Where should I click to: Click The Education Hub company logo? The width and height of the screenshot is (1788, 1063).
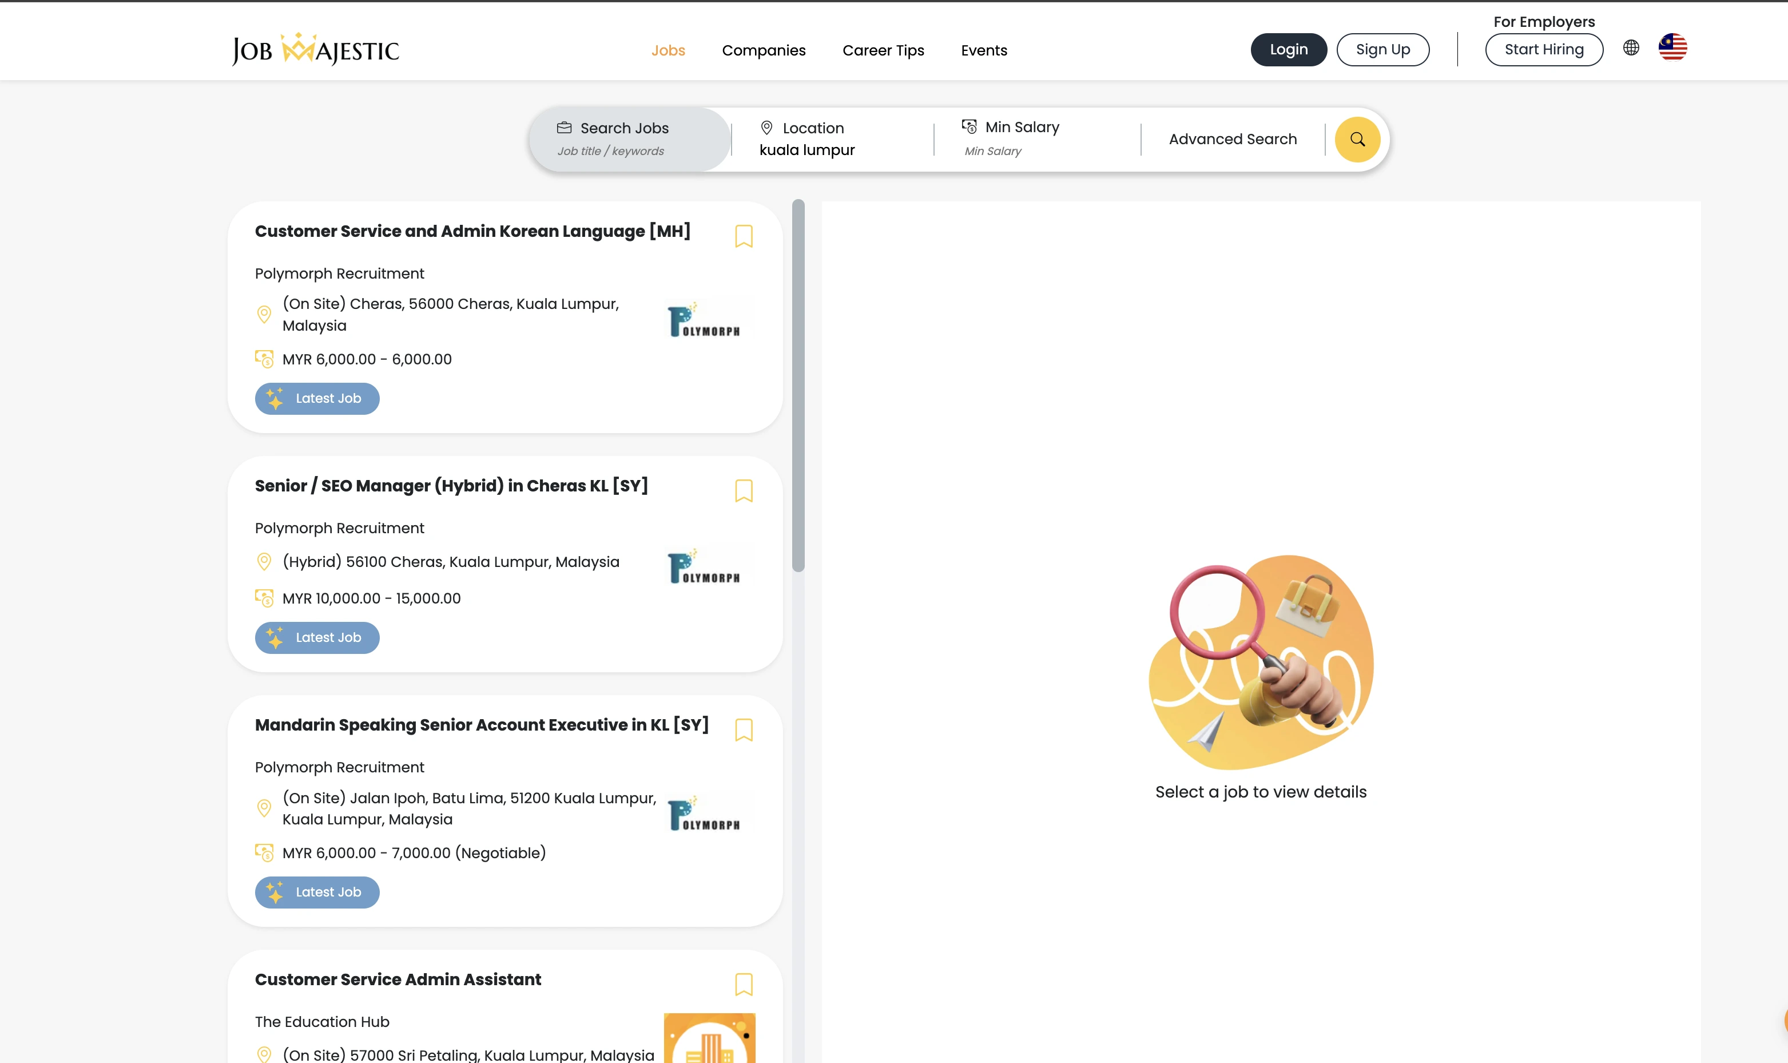(709, 1038)
